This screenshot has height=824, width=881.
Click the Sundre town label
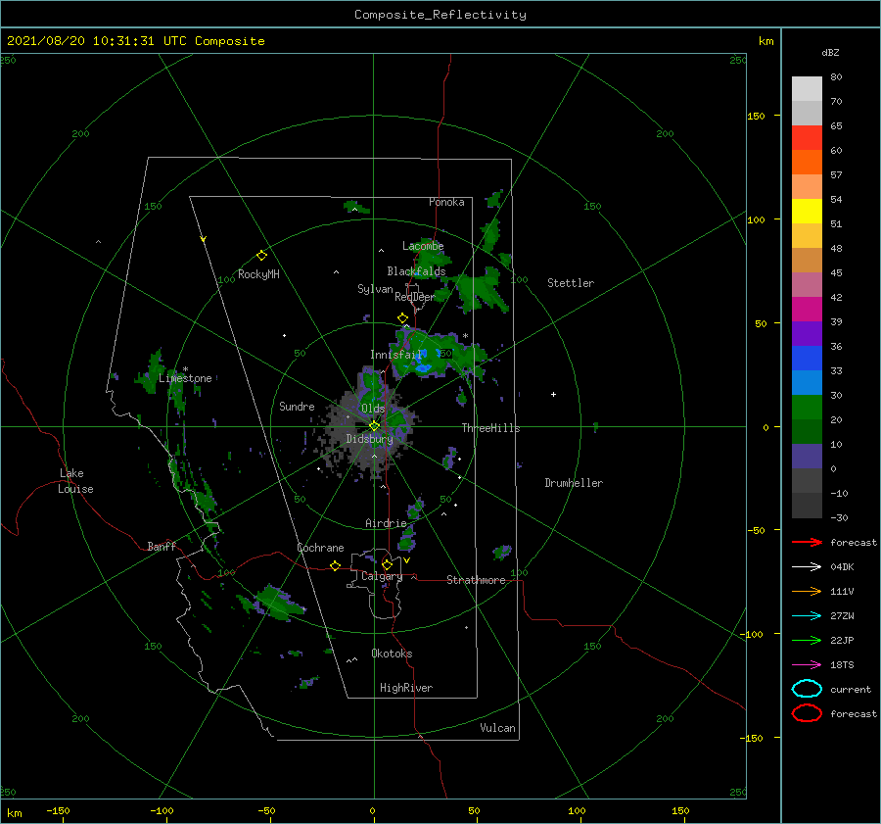click(x=297, y=406)
